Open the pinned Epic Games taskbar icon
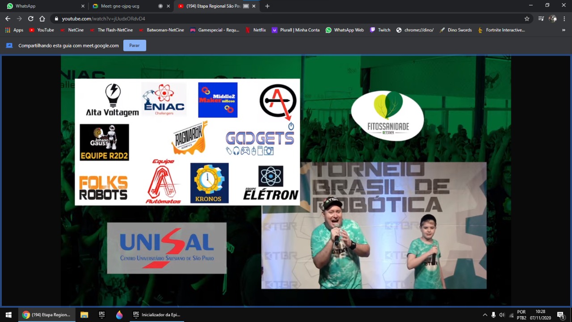Image resolution: width=572 pixels, height=322 pixels. click(102, 315)
